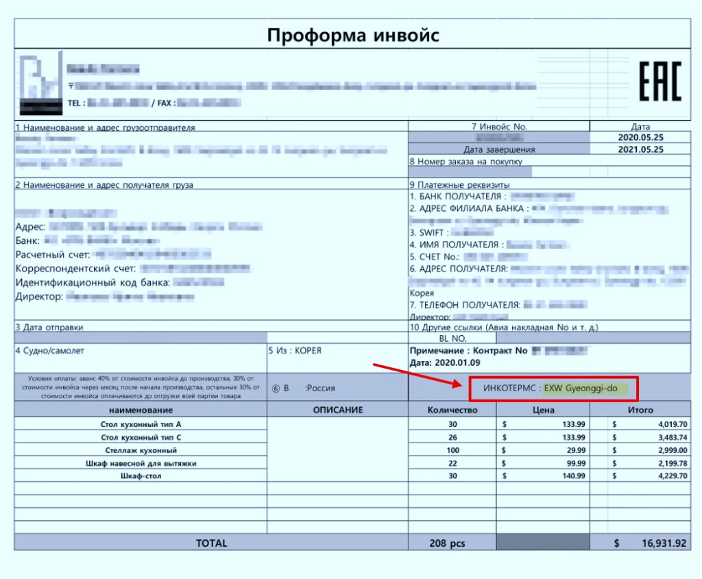This screenshot has width=702, height=579.
Task: Click the EAC certification mark logo
Action: 659,81
